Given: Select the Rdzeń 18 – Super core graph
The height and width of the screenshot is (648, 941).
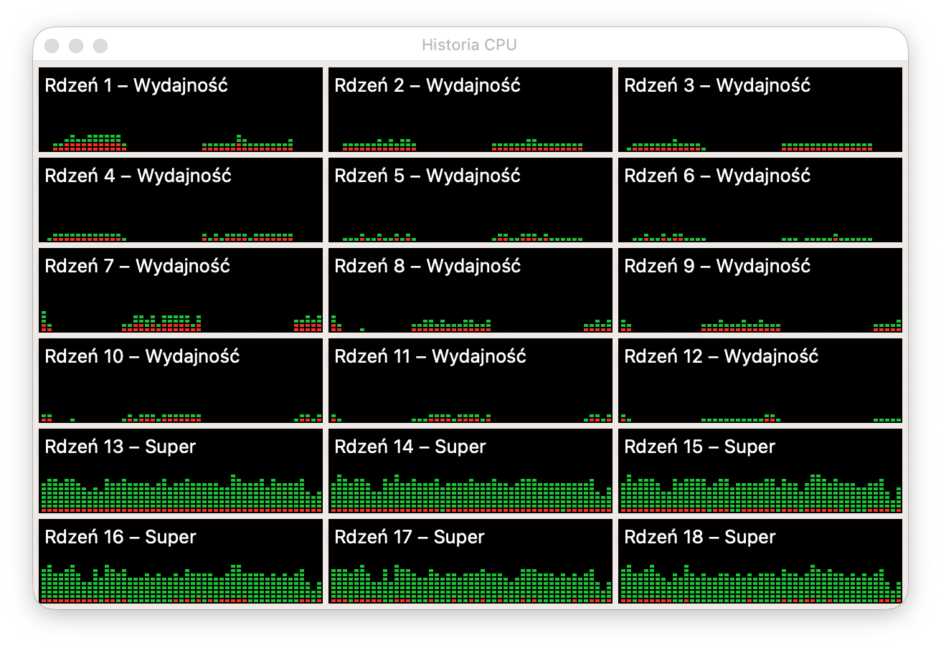Looking at the screenshot, I should [760, 561].
